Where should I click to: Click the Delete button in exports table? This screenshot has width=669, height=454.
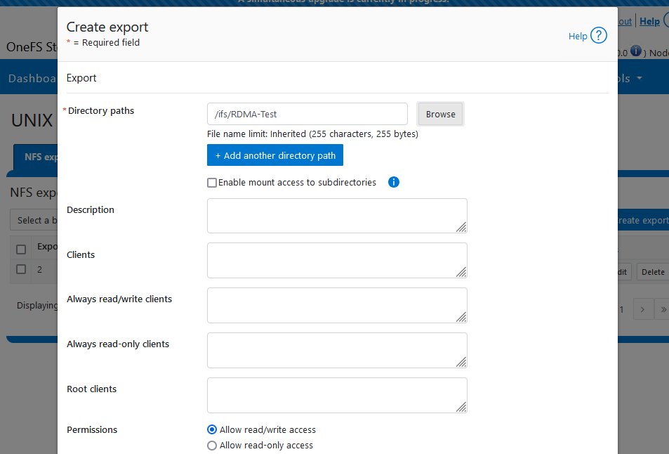pyautogui.click(x=652, y=272)
